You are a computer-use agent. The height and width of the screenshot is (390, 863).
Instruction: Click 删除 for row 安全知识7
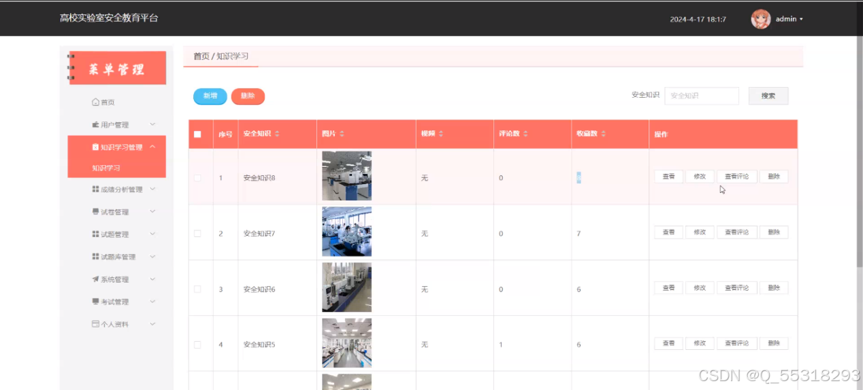click(x=774, y=232)
